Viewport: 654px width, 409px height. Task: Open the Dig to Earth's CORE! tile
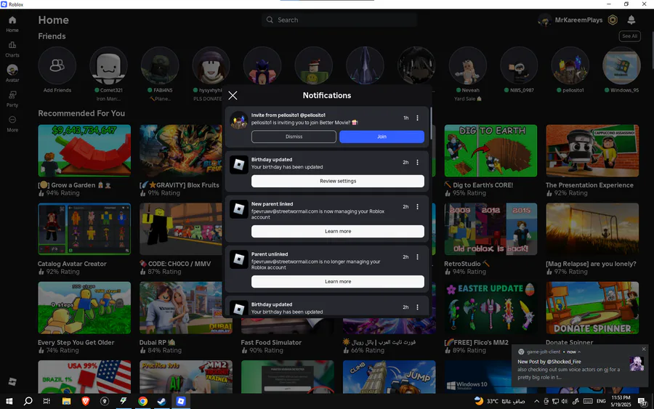[x=490, y=150]
